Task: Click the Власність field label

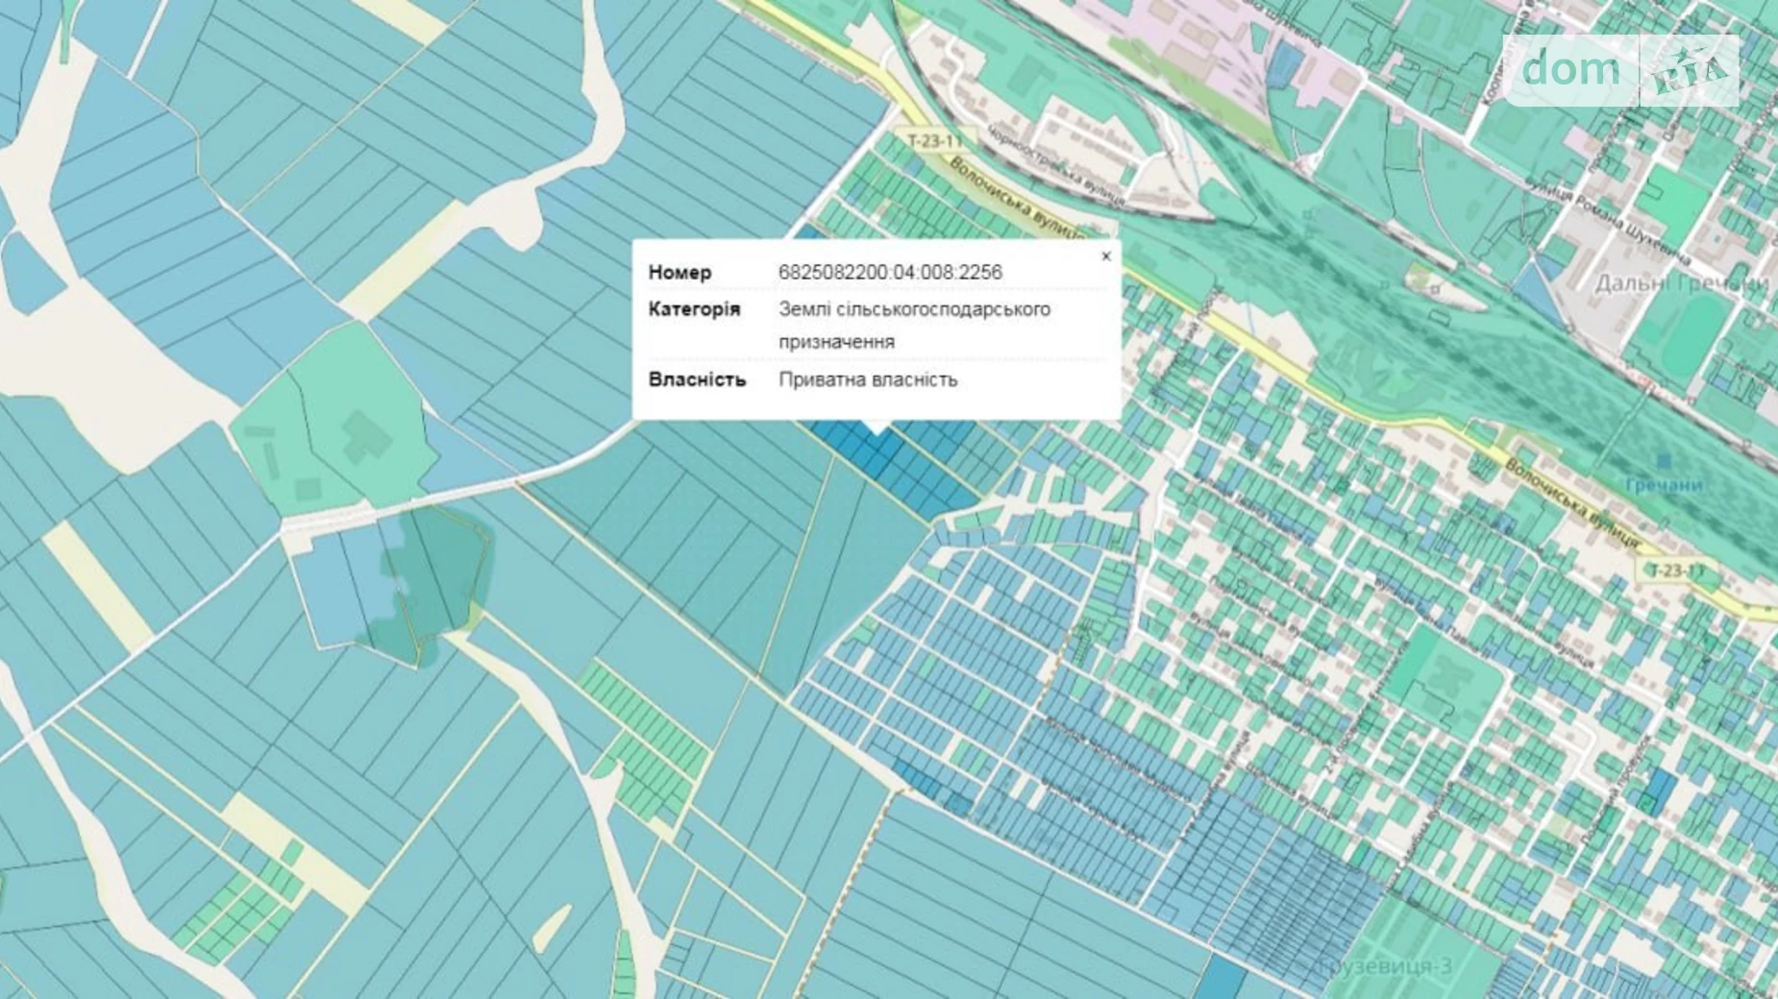Action: click(x=697, y=379)
